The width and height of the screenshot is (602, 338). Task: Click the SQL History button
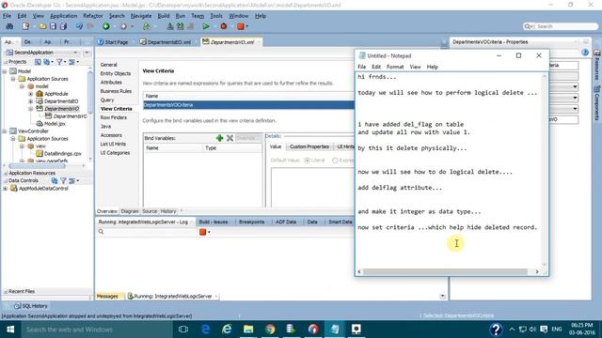[31, 306]
